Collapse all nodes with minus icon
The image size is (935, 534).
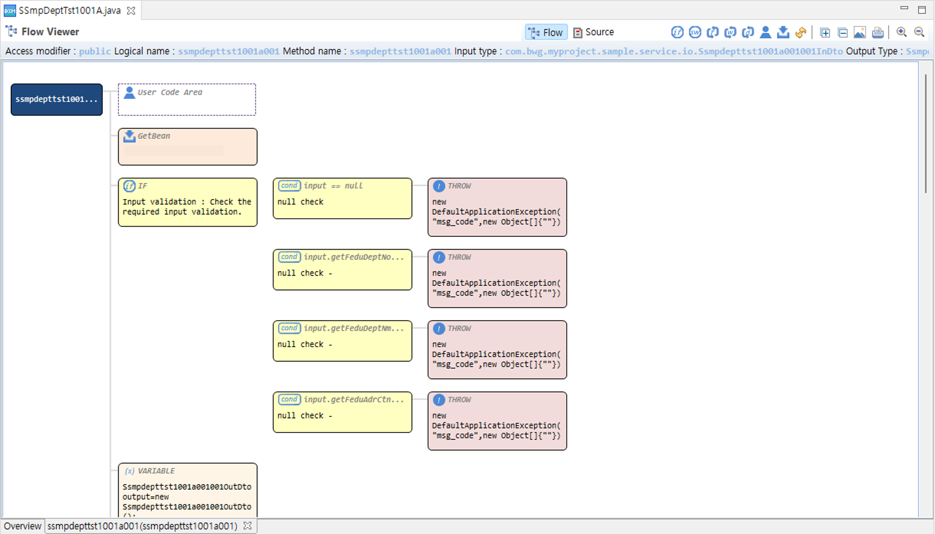point(842,32)
